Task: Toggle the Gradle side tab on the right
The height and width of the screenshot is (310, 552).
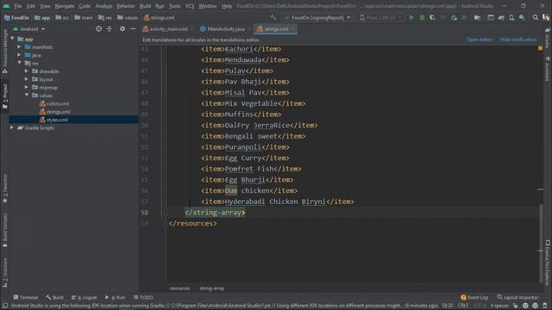Action: pyautogui.click(x=548, y=38)
